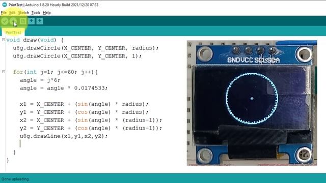
Task: Click the 'for(int j=1; j<=60; j++){' line
Action: 55,72
